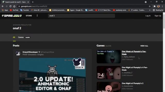Open the Extensions puzzle icon
The image size is (165, 92).
[154, 6]
